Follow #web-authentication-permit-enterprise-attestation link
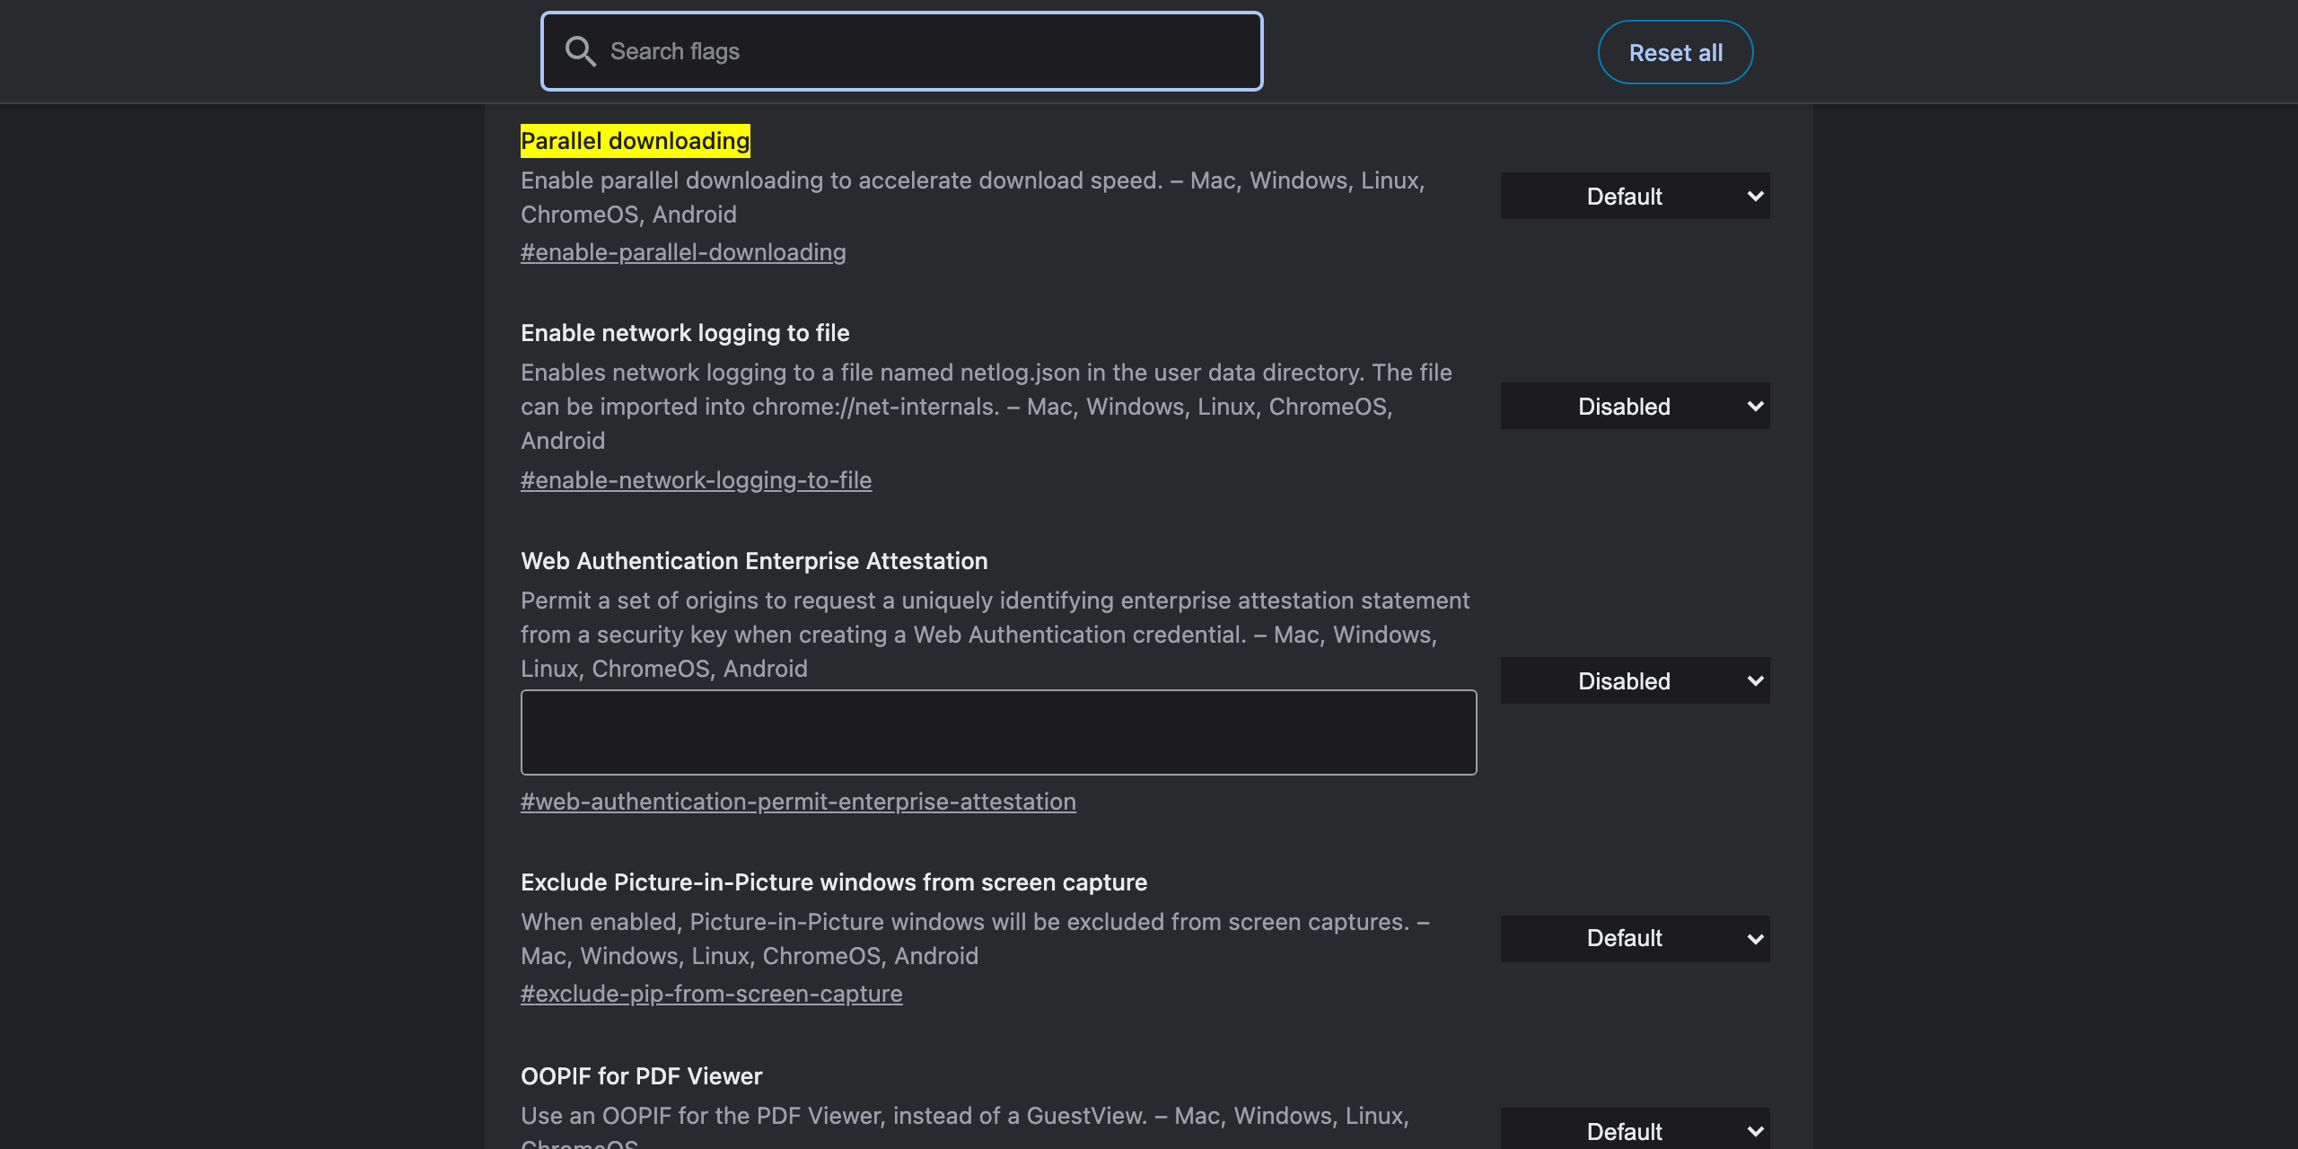Image resolution: width=2298 pixels, height=1149 pixels. click(x=798, y=802)
